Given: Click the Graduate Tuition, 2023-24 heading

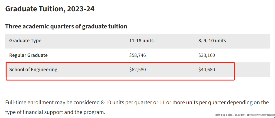Looking at the screenshot, I should click(x=50, y=9).
